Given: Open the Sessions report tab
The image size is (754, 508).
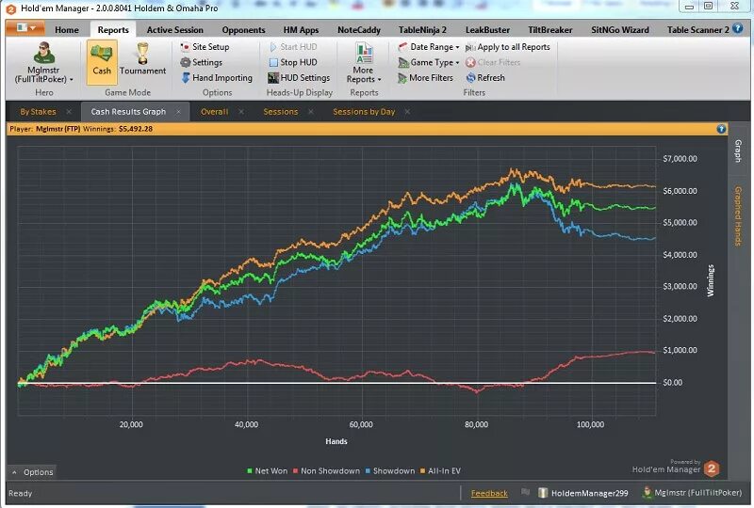Looking at the screenshot, I should (x=281, y=111).
